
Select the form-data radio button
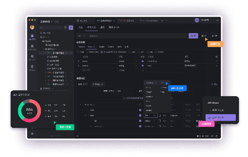tap(87, 52)
